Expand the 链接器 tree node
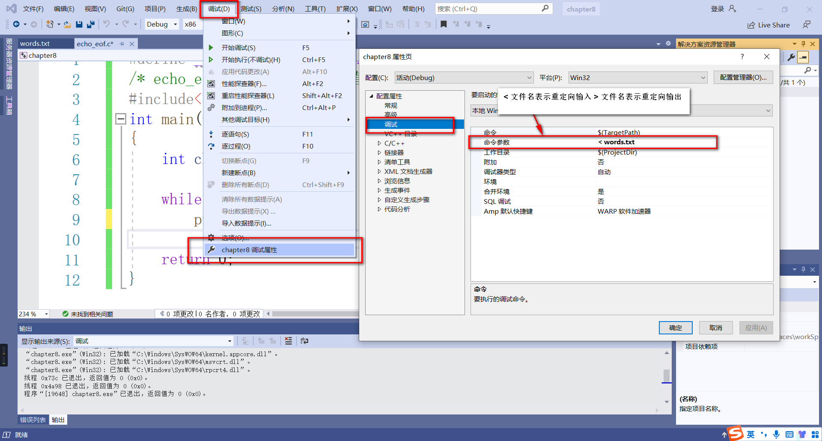 coord(379,153)
